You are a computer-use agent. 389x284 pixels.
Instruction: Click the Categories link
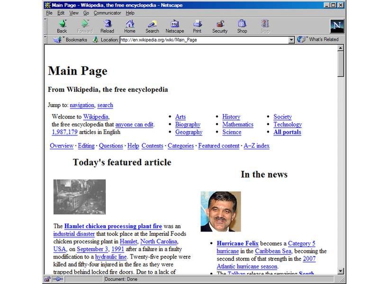tap(181, 146)
